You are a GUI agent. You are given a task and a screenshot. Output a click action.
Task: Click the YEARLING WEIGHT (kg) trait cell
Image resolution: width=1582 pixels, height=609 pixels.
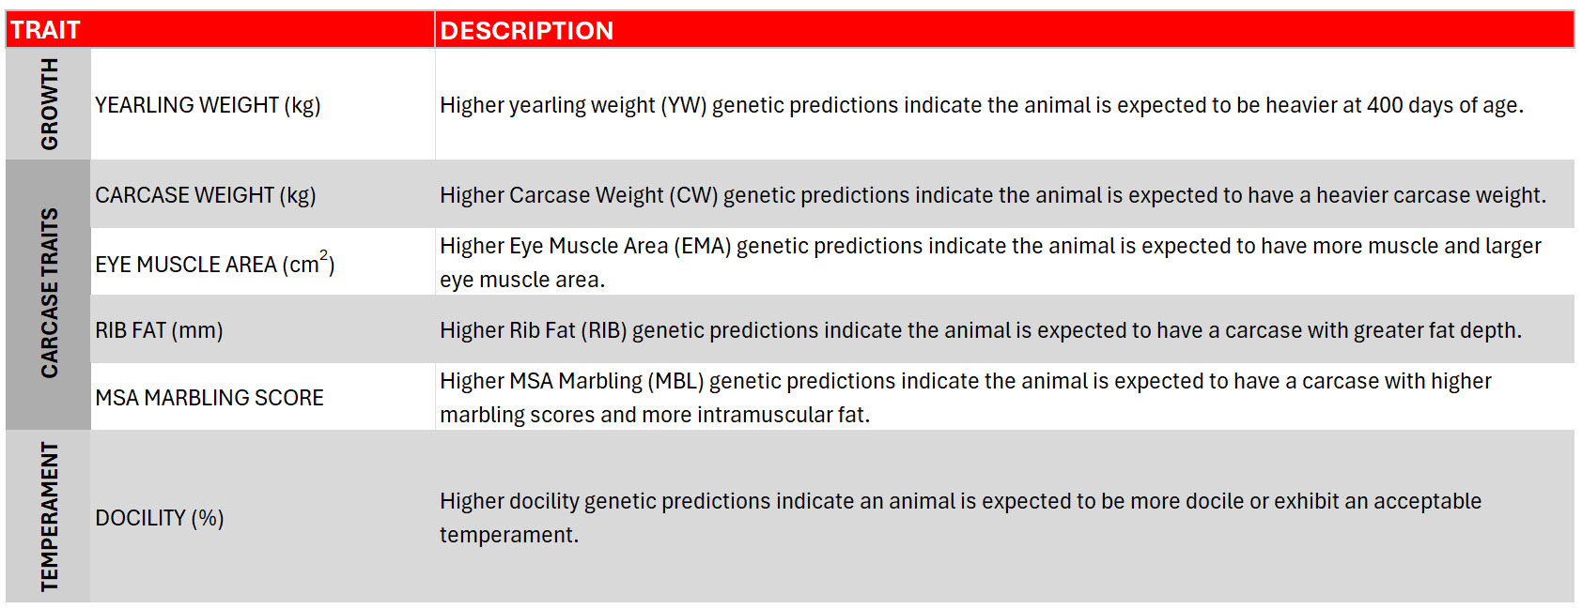pos(208,105)
